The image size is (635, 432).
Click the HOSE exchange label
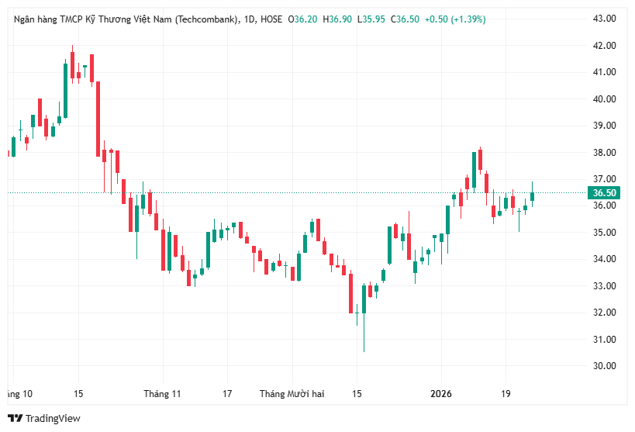pos(272,19)
